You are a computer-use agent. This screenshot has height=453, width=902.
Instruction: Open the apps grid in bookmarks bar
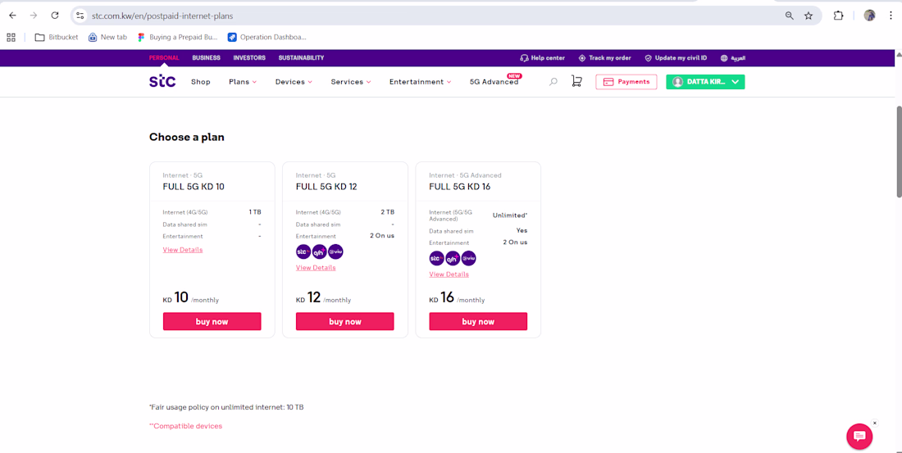(11, 38)
